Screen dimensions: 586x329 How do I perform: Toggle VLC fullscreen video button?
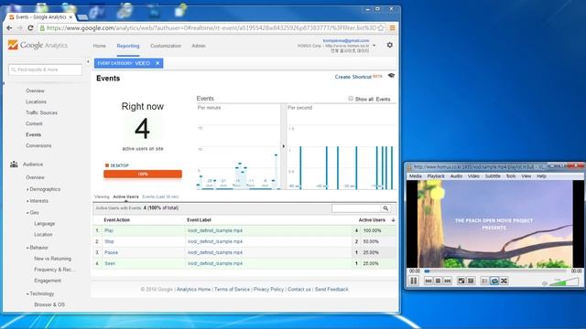(x=461, y=281)
